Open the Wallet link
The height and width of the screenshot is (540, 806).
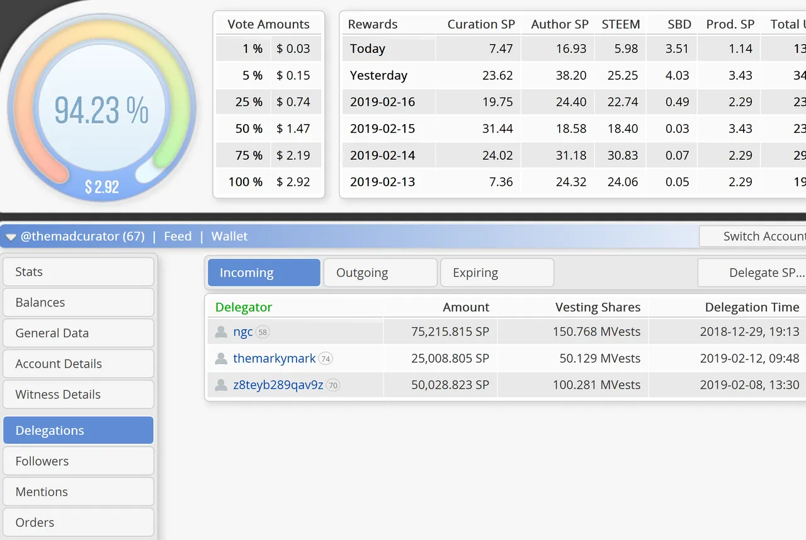(x=229, y=236)
